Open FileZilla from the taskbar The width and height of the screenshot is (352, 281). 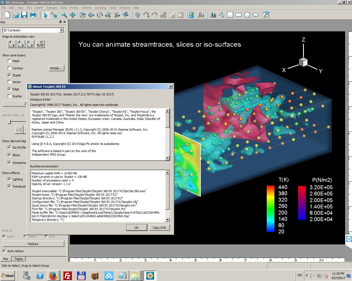pos(67,276)
